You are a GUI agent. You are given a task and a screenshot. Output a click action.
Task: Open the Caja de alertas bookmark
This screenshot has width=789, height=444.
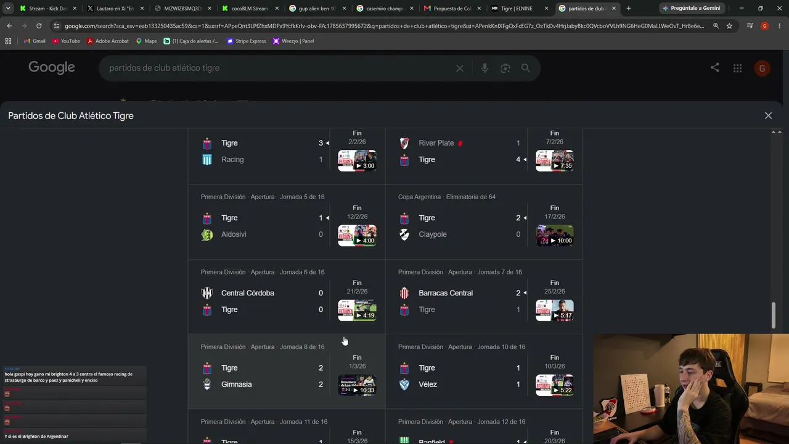pos(191,41)
